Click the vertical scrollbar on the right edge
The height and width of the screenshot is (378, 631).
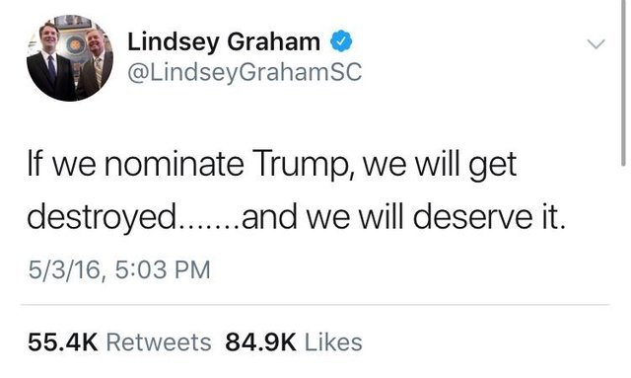click(623, 83)
